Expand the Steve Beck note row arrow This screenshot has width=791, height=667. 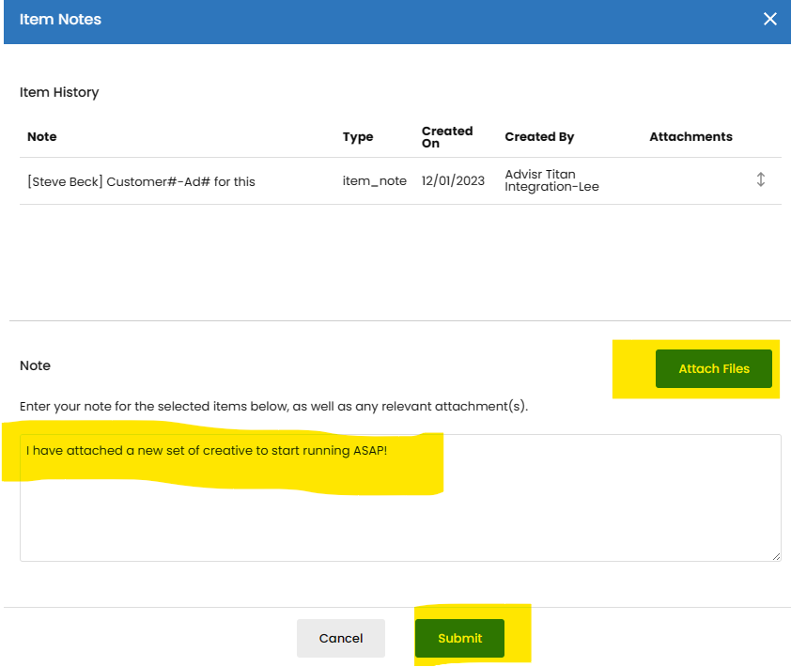tap(761, 179)
